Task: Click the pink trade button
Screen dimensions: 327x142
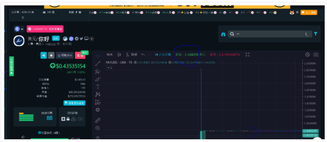Action: coord(78,55)
